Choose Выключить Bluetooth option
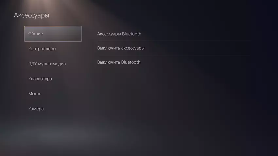Screen dimensions: 278x156 [x=174, y=62]
